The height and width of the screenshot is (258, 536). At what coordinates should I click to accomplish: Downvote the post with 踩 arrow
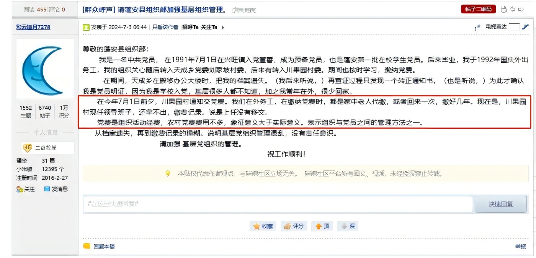pyautogui.click(x=348, y=226)
